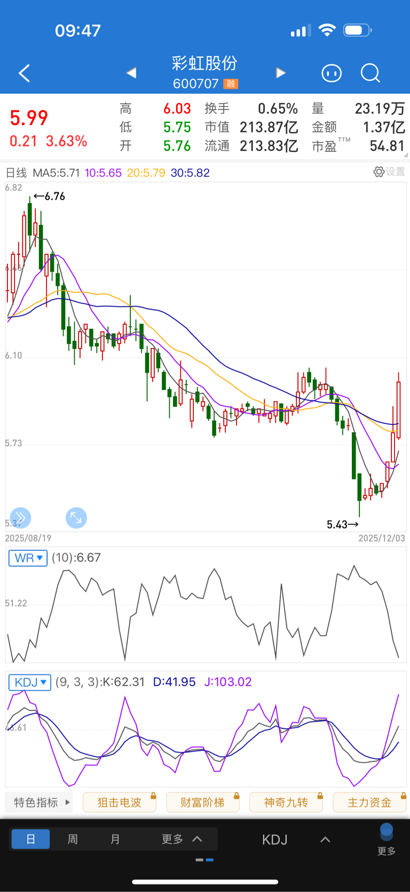Expand bottom KDJ indicator selector
Image resolution: width=410 pixels, height=892 pixels.
(325, 840)
